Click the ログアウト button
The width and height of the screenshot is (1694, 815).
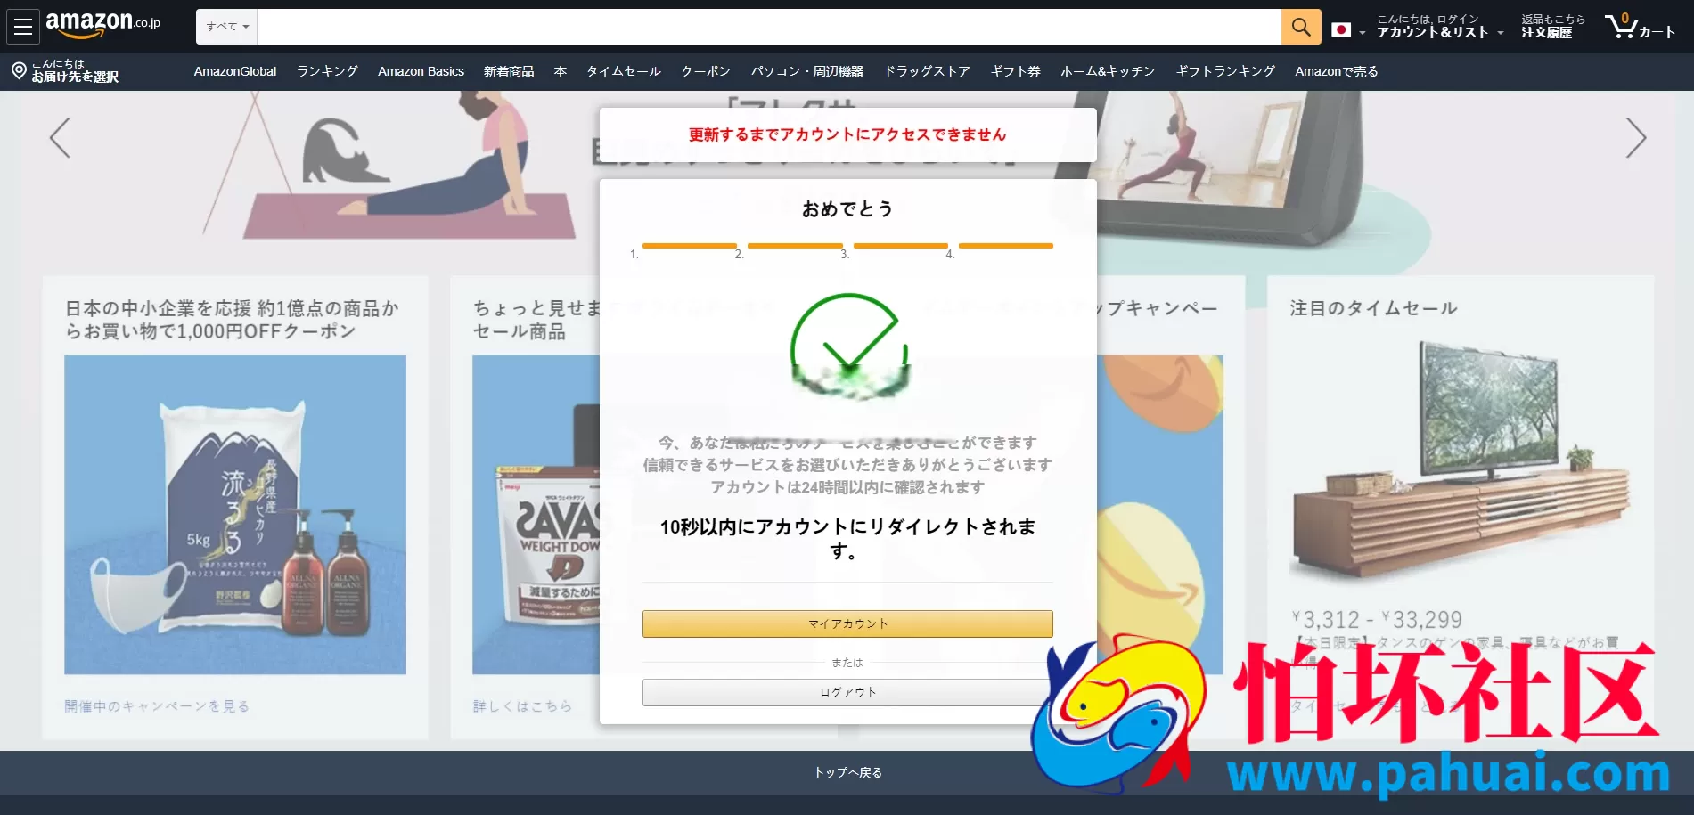[846, 692]
